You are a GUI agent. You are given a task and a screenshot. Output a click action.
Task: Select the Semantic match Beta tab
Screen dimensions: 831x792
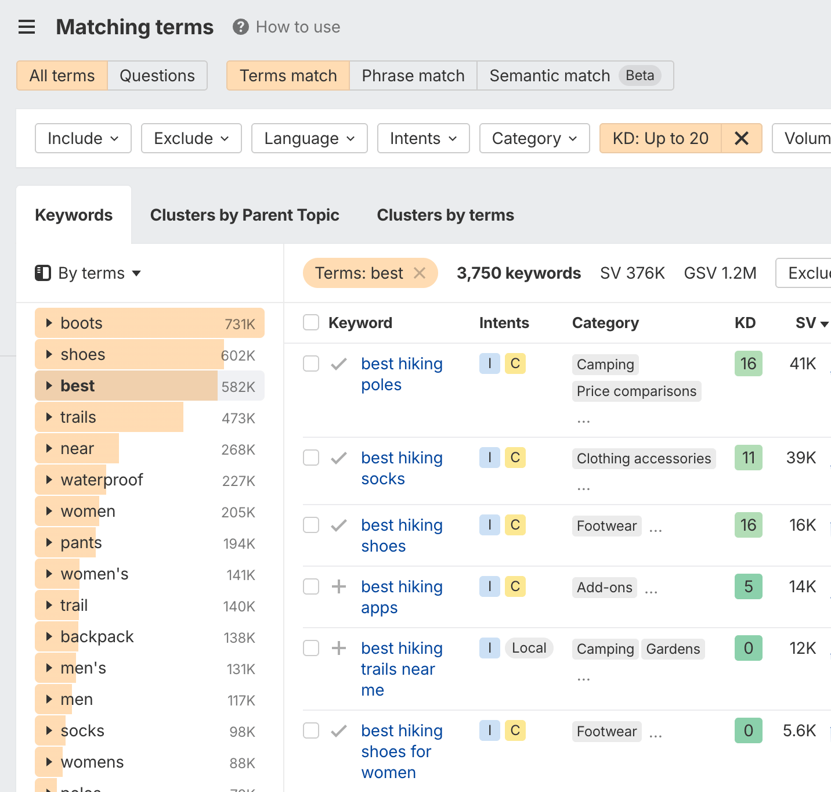(x=575, y=75)
